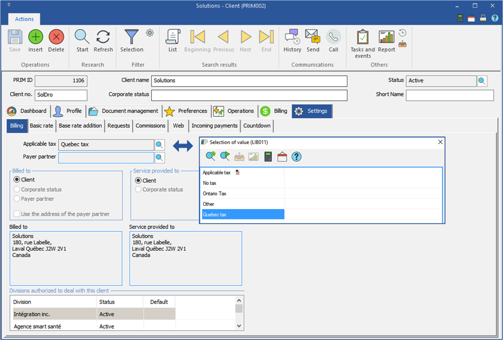Switch to the Basic rate sub-tab
Image resolution: width=503 pixels, height=340 pixels.
[x=41, y=126]
